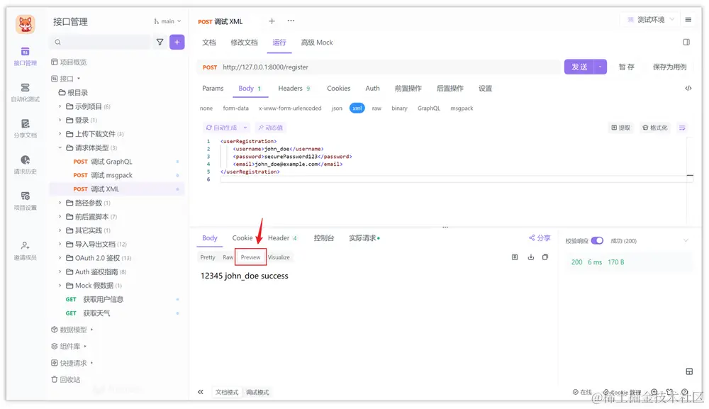Image resolution: width=709 pixels, height=409 pixels.
Task: Click the 保存为用例 button
Action: tap(670, 67)
